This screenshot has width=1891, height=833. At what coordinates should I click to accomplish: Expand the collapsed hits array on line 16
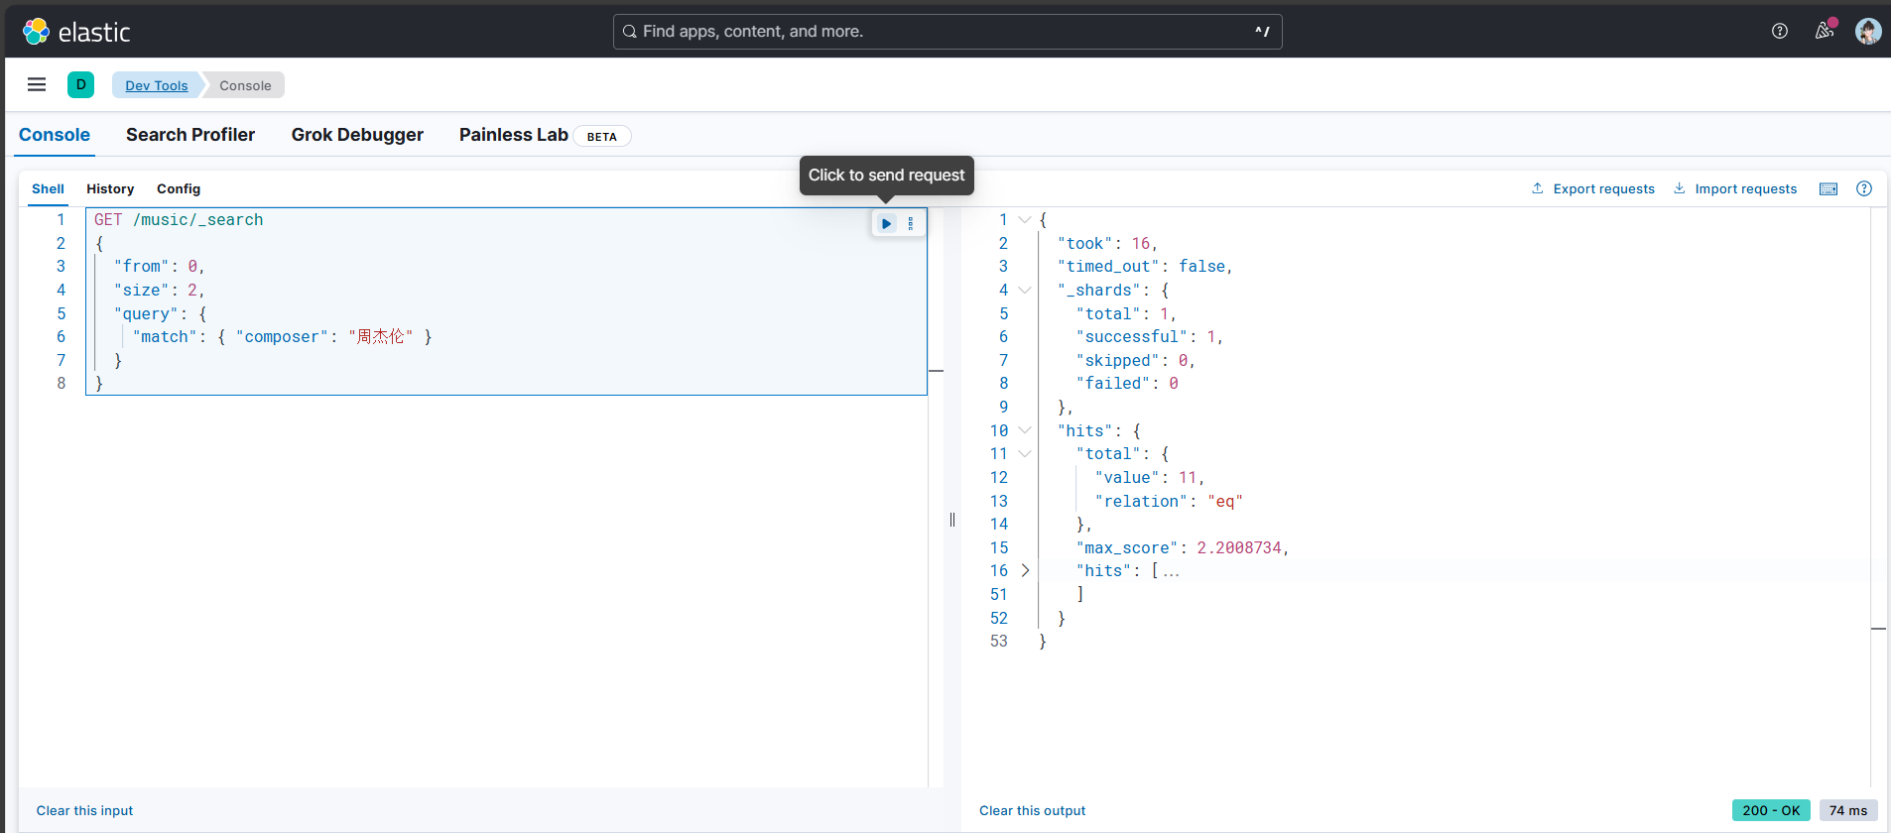pyautogui.click(x=1025, y=571)
